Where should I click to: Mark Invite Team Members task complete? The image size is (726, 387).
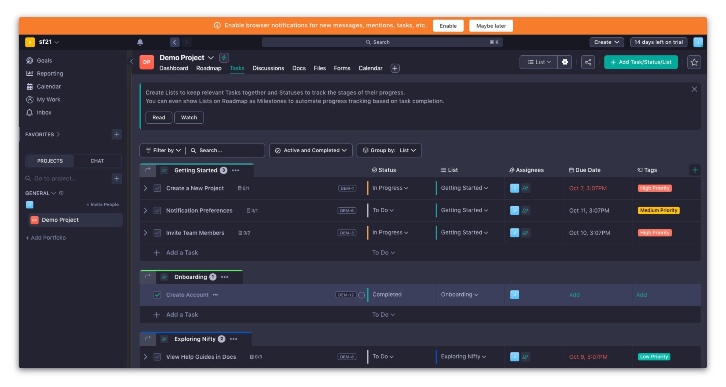point(157,233)
